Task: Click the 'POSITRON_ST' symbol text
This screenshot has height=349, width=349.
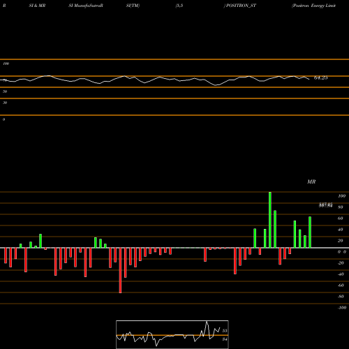Action: coord(241,6)
